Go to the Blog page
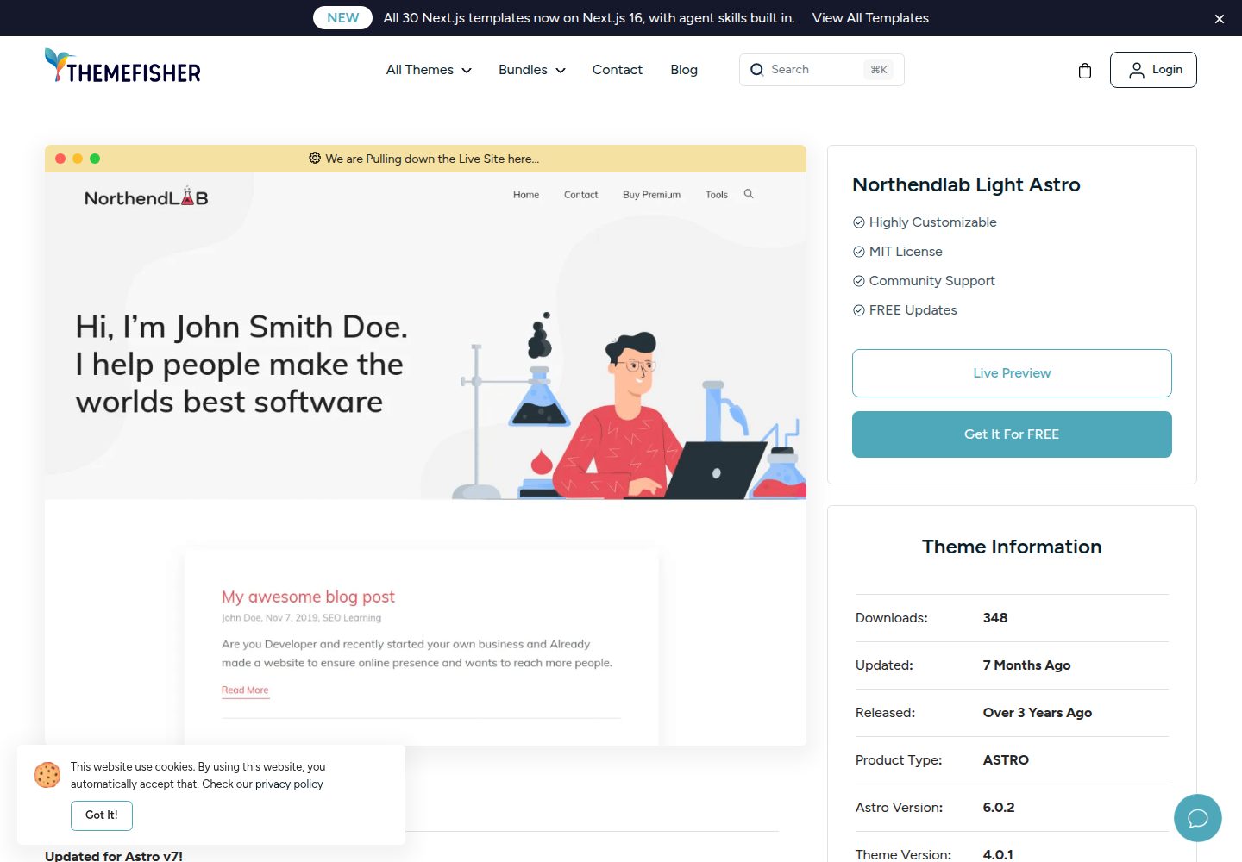Viewport: 1242px width, 862px height. [684, 70]
